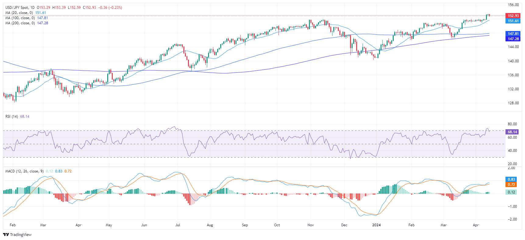Screen dimensions: 525x240
Task: Click the TradingView text link
Action: pyautogui.click(x=21, y=235)
